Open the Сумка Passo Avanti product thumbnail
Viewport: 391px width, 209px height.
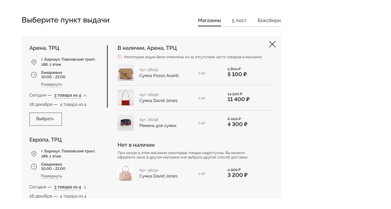[x=126, y=73]
